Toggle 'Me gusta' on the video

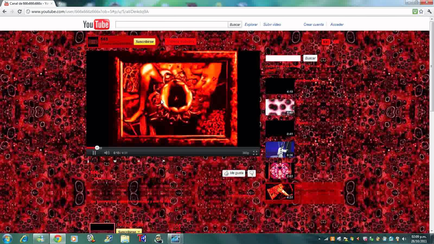(x=234, y=173)
